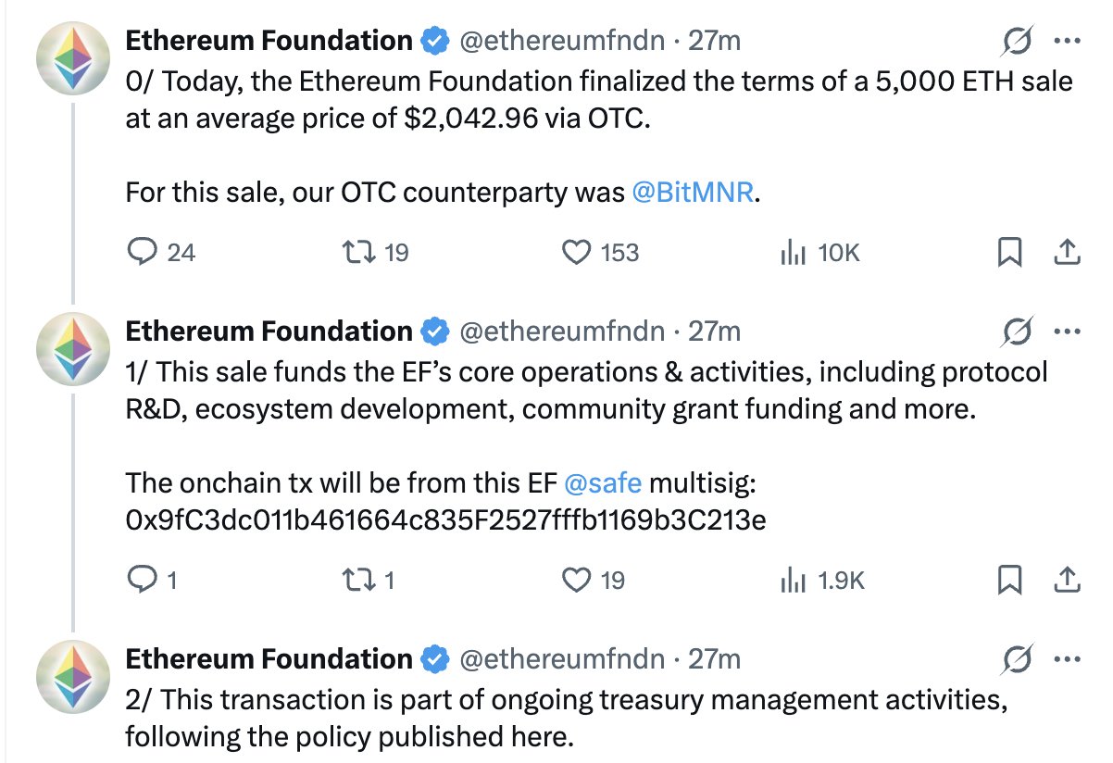
Task: Open the @BitMNR mention link
Action: click(x=692, y=194)
